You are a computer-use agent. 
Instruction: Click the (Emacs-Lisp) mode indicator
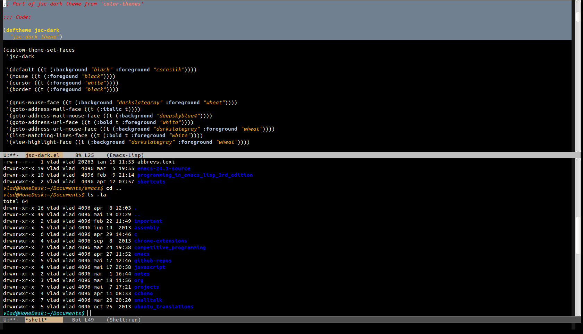[125, 155]
